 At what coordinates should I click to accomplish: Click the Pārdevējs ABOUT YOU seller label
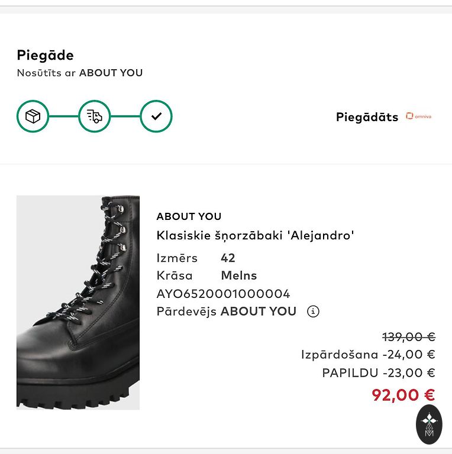coord(226,312)
